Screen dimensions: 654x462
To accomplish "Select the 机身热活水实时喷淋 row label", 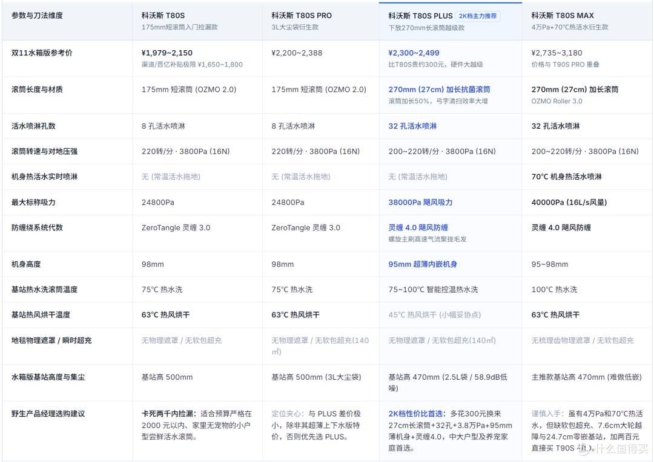I will point(44,177).
